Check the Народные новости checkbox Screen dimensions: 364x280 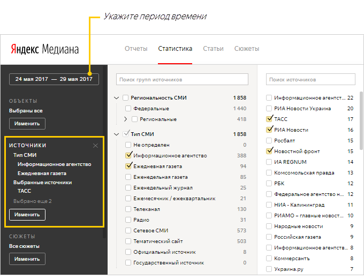coord(269,226)
